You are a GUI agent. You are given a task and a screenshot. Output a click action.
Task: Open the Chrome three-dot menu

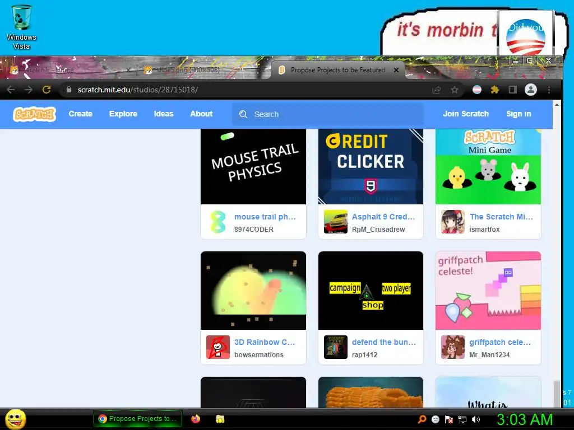pos(549,90)
